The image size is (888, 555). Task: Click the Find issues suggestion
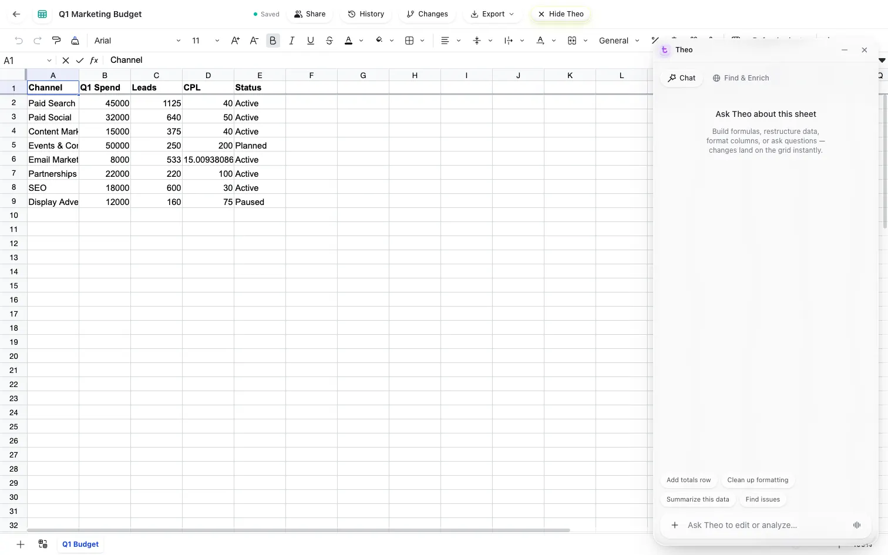pos(763,499)
